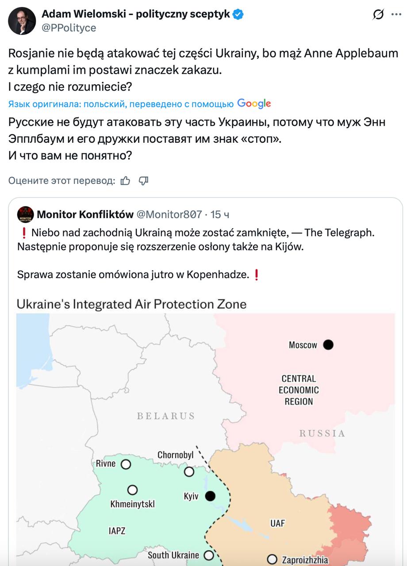This screenshot has width=407, height=566.
Task: Open Adam Wielomski's profile avatar
Action: [22, 21]
